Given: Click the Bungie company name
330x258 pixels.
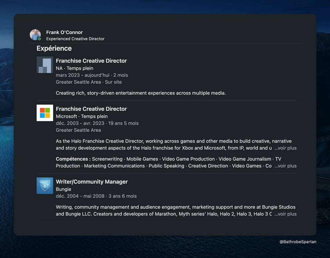Looking at the screenshot, I should tap(64, 189).
